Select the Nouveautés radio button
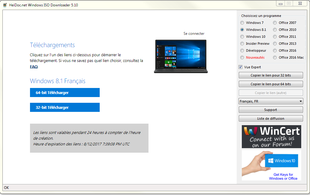 click(242, 57)
